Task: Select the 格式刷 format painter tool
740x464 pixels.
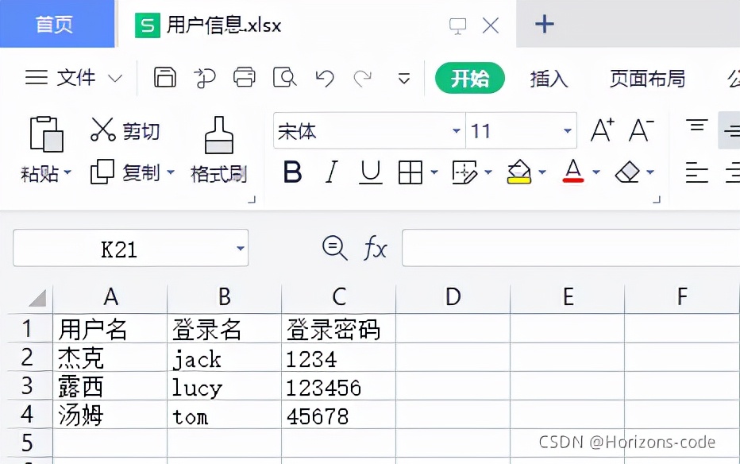Action: click(218, 147)
